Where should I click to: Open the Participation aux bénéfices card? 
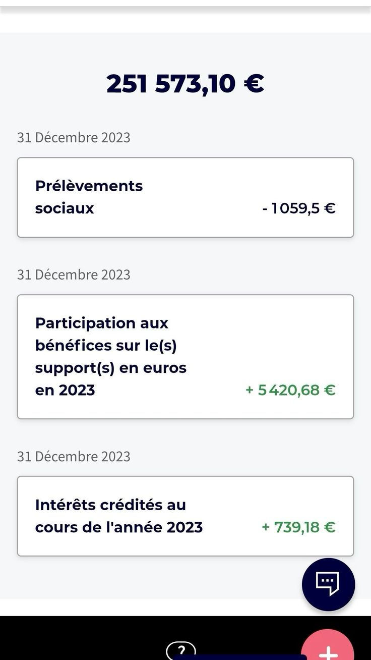[185, 357]
